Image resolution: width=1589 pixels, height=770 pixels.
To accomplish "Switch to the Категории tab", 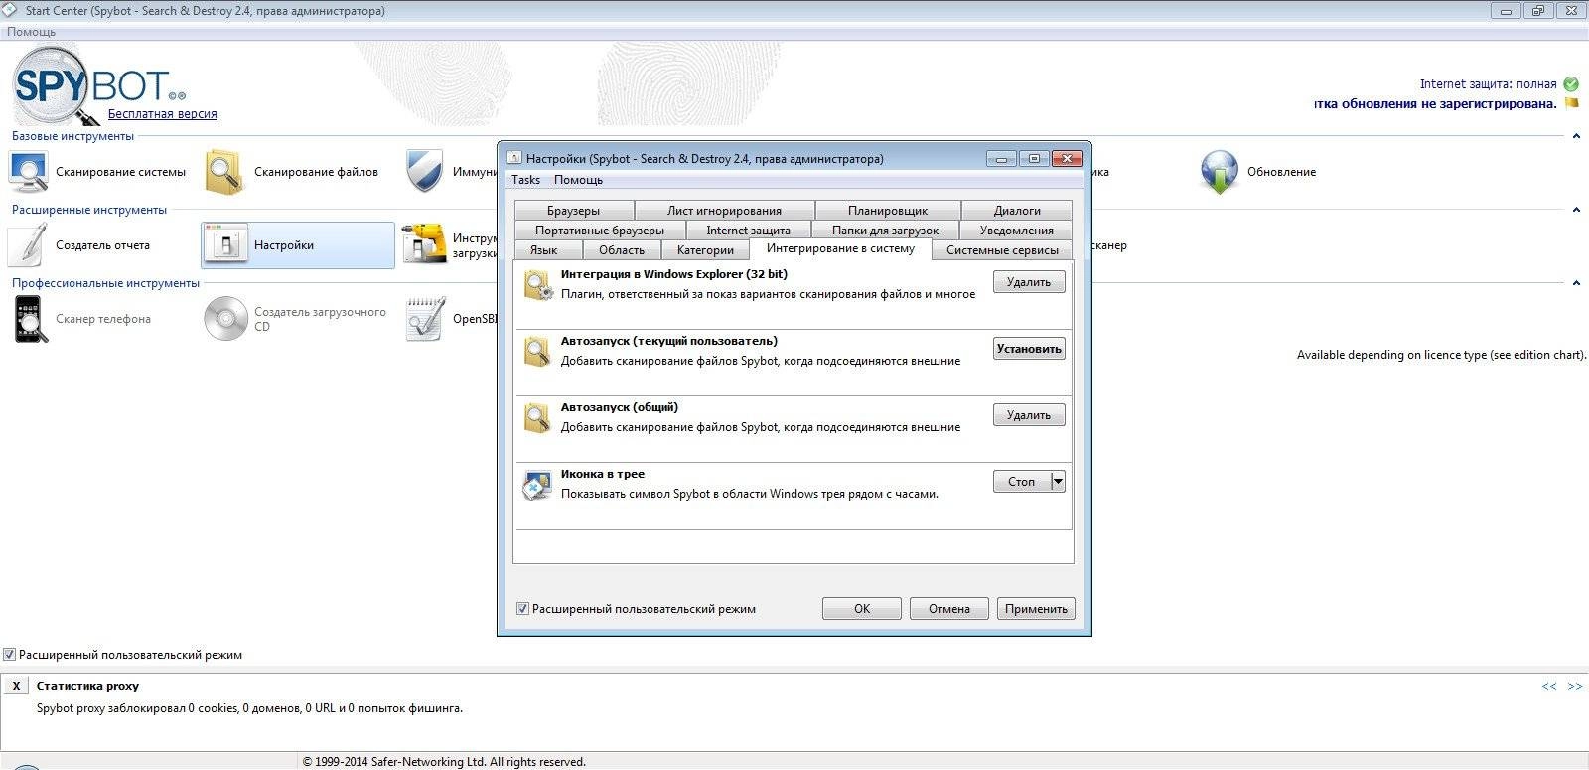I will click(706, 250).
